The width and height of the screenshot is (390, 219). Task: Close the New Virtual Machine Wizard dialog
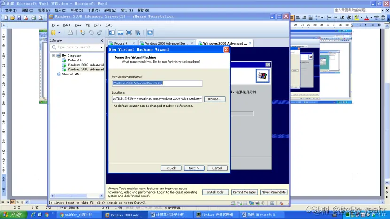click(226, 49)
